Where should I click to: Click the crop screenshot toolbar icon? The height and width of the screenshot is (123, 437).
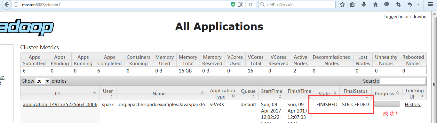(398, 4)
